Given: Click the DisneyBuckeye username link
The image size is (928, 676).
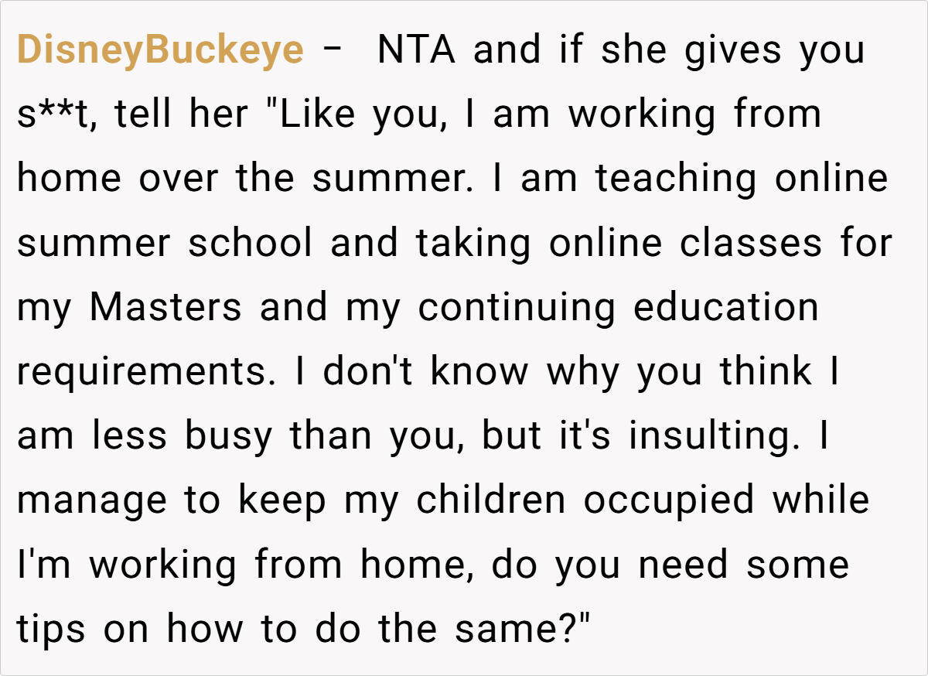Looking at the screenshot, I should [160, 51].
